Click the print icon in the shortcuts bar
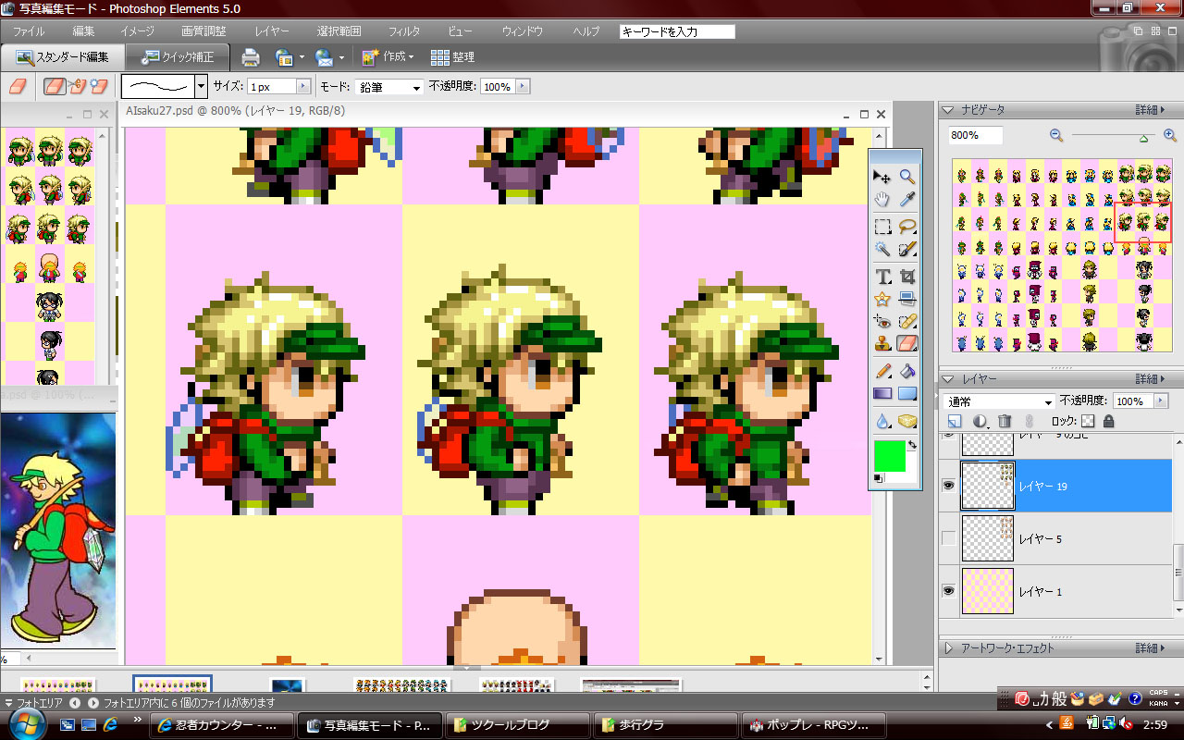Screen dimensions: 1184x740 click(x=251, y=57)
